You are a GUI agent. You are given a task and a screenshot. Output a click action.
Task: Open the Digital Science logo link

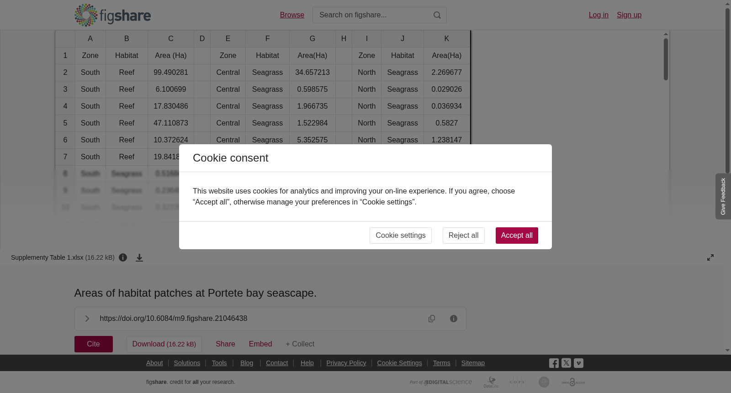click(x=441, y=382)
